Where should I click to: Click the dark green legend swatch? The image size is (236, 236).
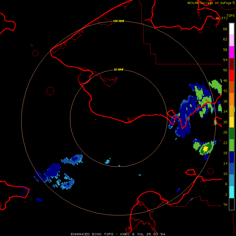click(x=232, y=133)
